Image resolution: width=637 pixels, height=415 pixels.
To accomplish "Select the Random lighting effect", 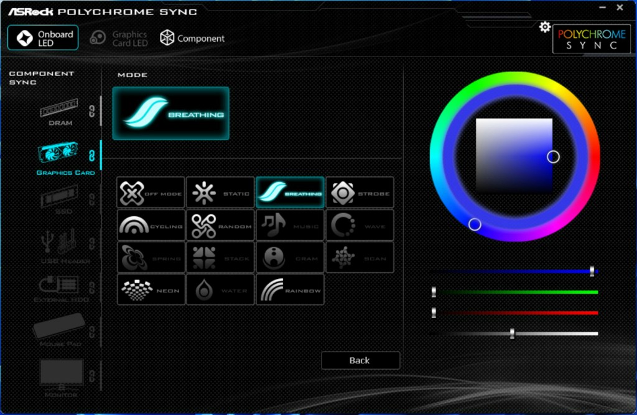I will [x=220, y=225].
